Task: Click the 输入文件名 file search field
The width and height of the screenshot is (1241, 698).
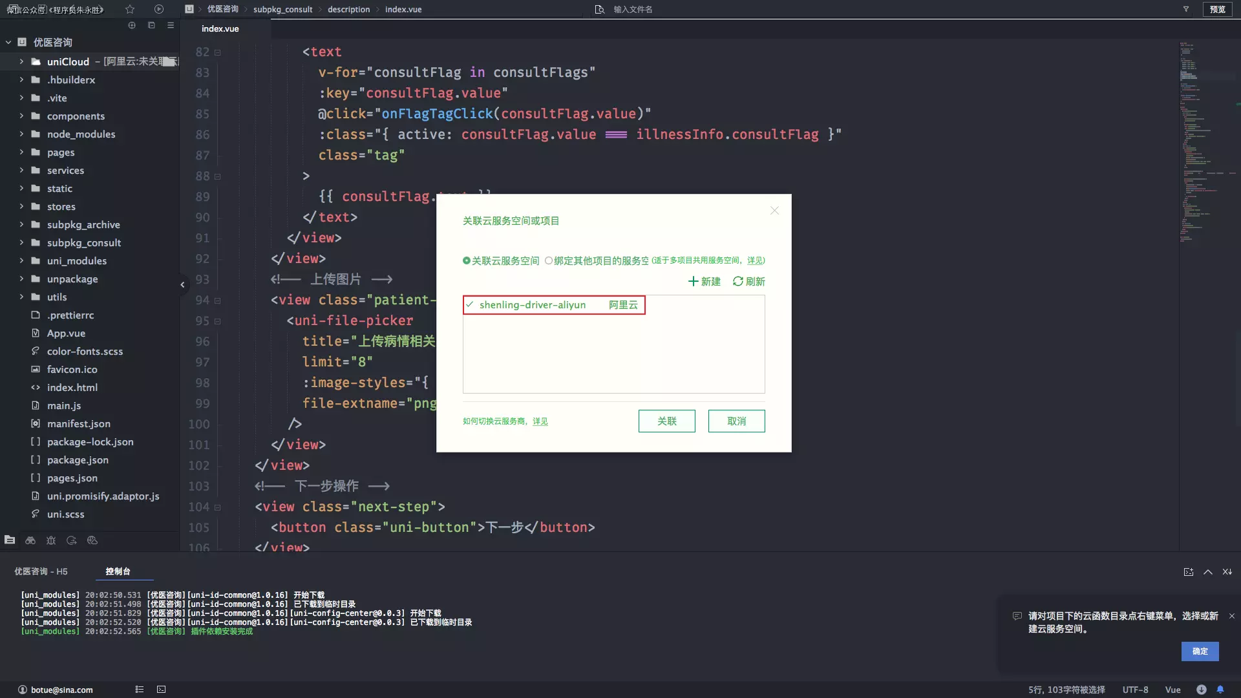Action: (633, 9)
